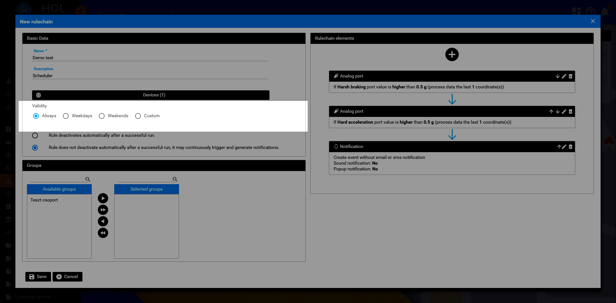
Task: Remove all groups from Selected groups
Action: (x=103, y=233)
